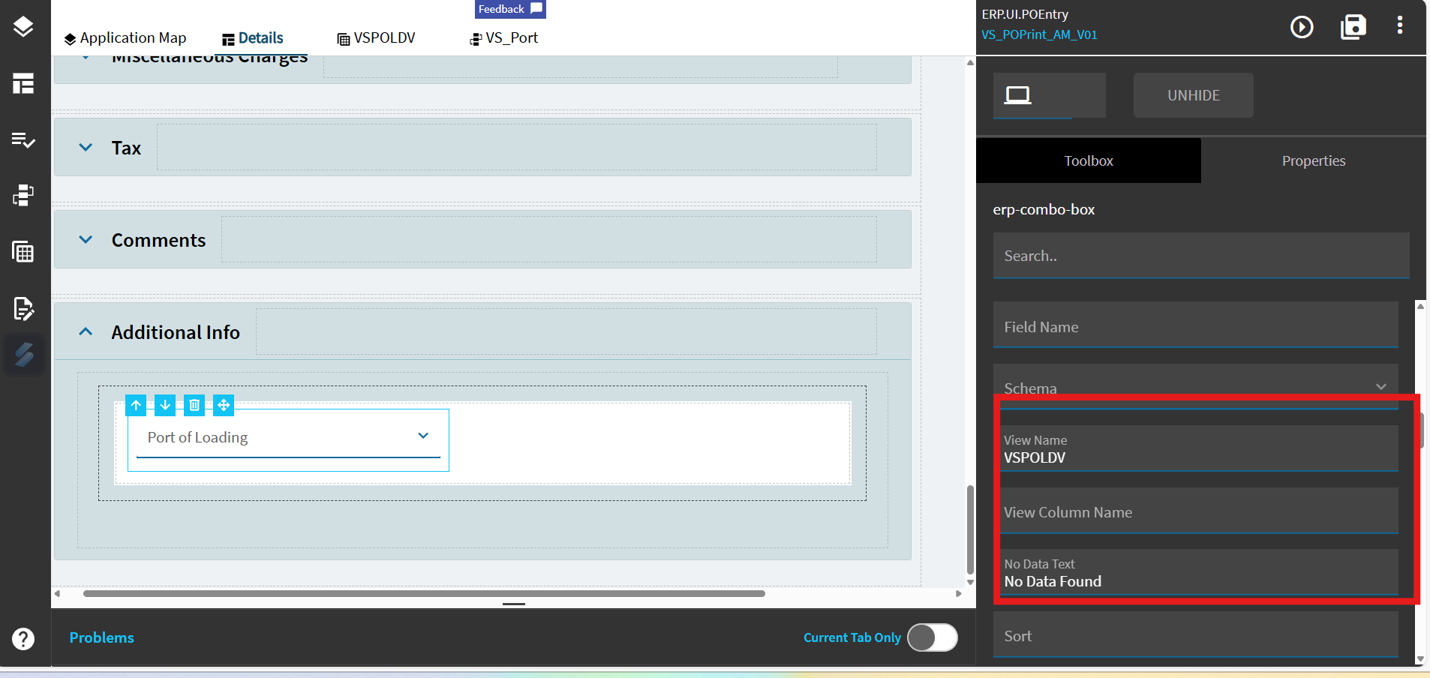Image resolution: width=1430 pixels, height=678 pixels.
Task: Click the vertical scrollbar of the designer
Action: tap(970, 530)
